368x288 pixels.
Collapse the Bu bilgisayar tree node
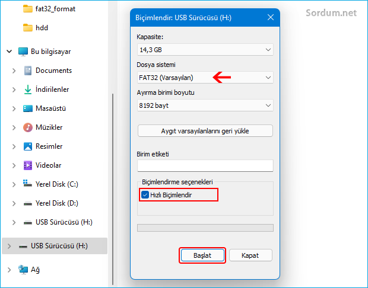coord(9,52)
